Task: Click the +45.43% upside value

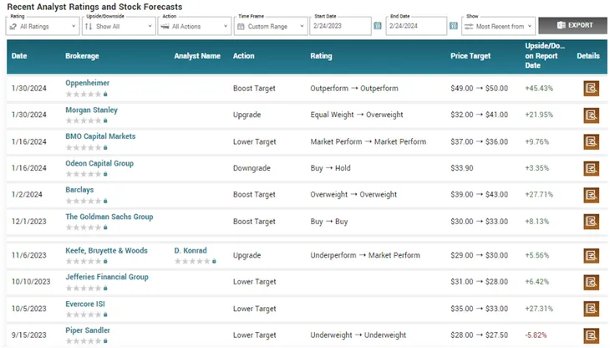Action: coord(539,89)
